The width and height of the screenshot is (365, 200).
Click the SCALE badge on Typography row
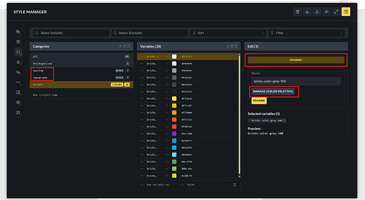tap(120, 78)
